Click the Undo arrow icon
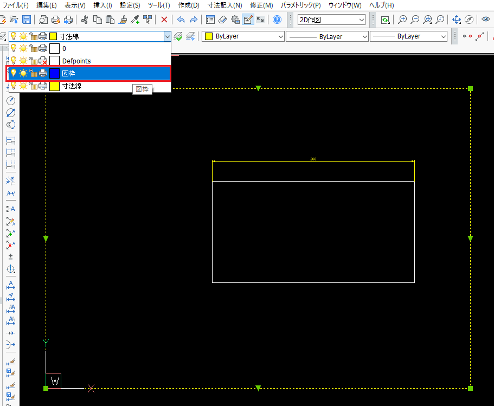This screenshot has height=406, width=494. point(181,20)
